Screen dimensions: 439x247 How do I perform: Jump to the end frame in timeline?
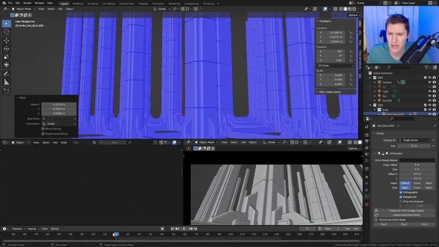tap(195, 228)
